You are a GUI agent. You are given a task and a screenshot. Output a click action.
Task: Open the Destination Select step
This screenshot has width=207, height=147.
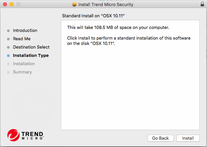(31, 47)
